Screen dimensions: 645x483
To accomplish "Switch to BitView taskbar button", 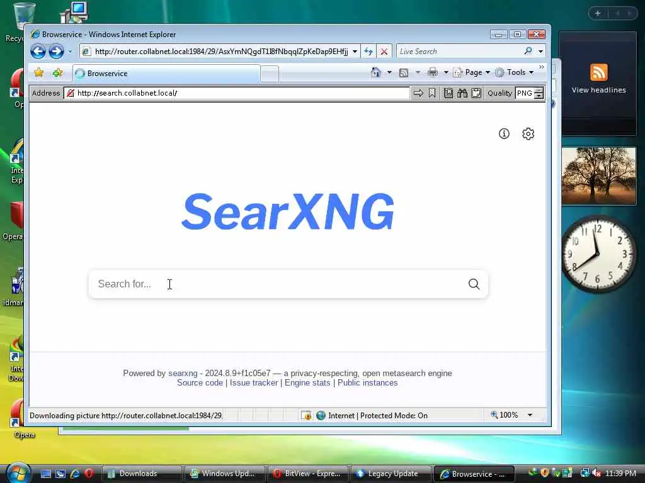I will pos(307,474).
